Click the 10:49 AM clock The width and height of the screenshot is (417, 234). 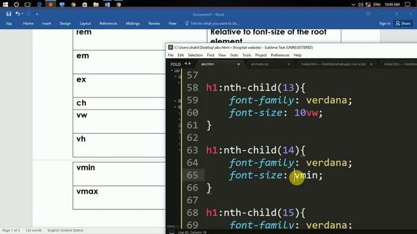392,5
